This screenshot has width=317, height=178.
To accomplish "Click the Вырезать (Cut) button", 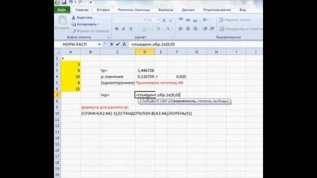I will click(x=82, y=18).
